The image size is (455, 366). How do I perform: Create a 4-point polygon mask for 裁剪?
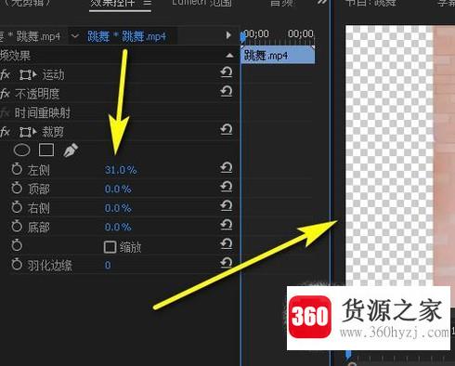point(46,150)
